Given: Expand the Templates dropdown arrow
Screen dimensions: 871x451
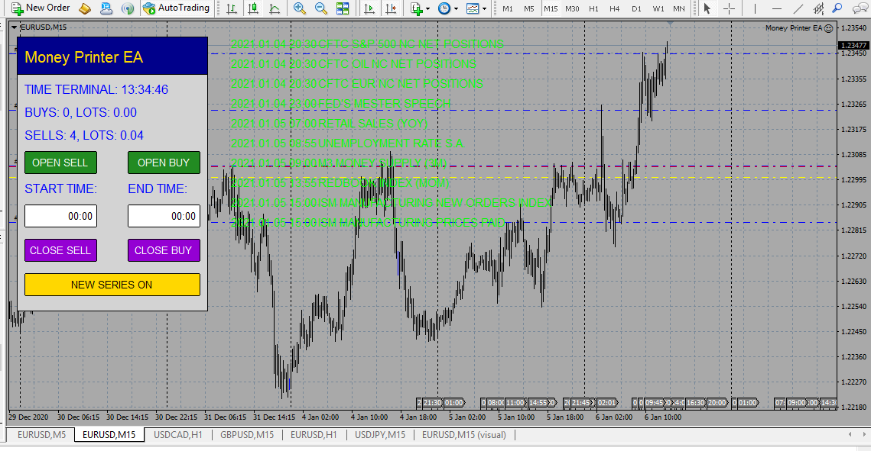Looking at the screenshot, I should (484, 9).
